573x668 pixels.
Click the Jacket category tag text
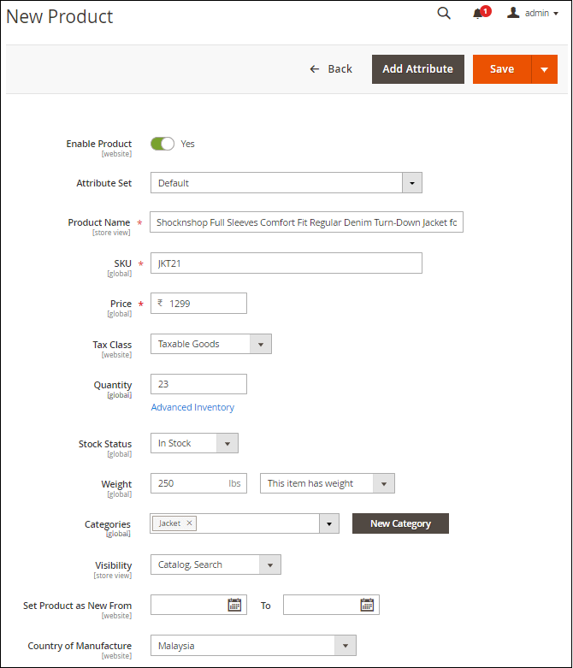[169, 523]
